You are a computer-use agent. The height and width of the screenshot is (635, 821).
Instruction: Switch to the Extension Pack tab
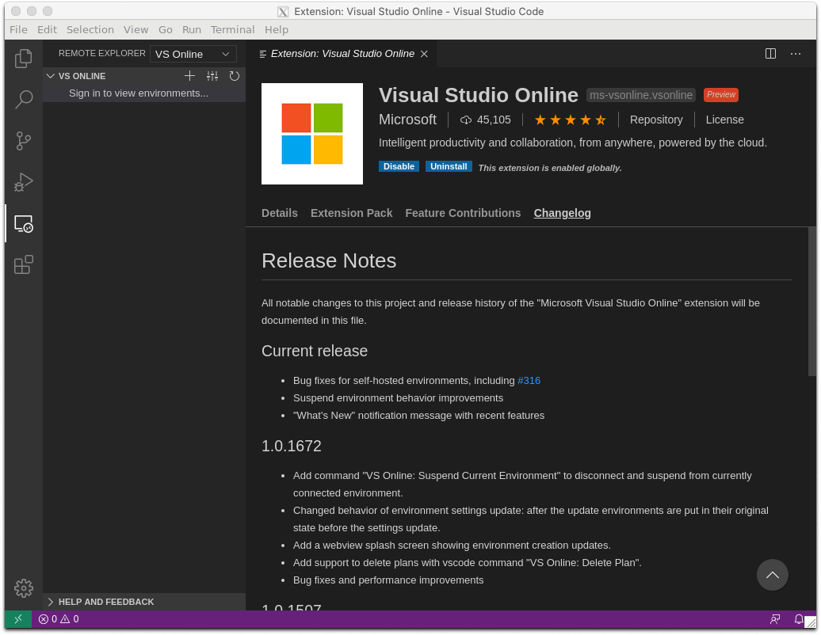[x=351, y=213]
